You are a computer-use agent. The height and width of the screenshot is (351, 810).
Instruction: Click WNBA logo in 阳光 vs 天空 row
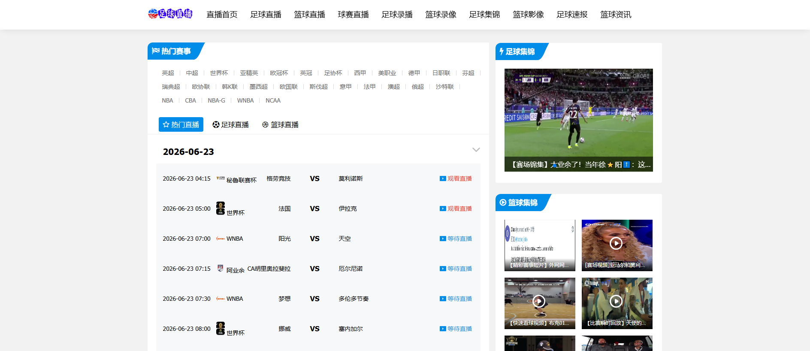click(221, 239)
